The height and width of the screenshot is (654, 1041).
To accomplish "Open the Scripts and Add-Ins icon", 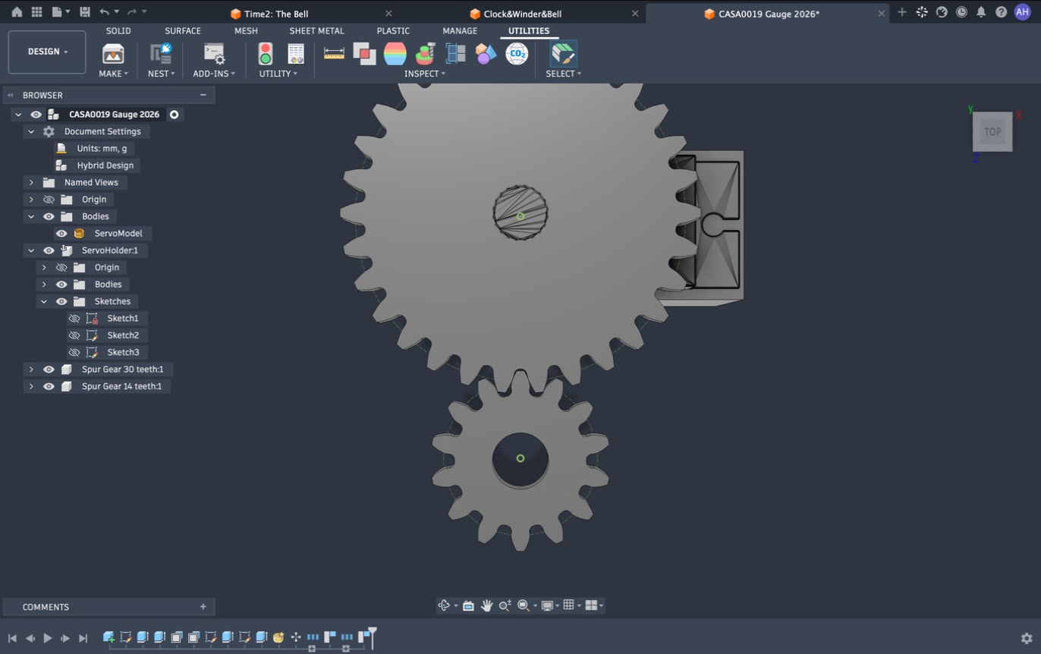I will click(x=214, y=54).
